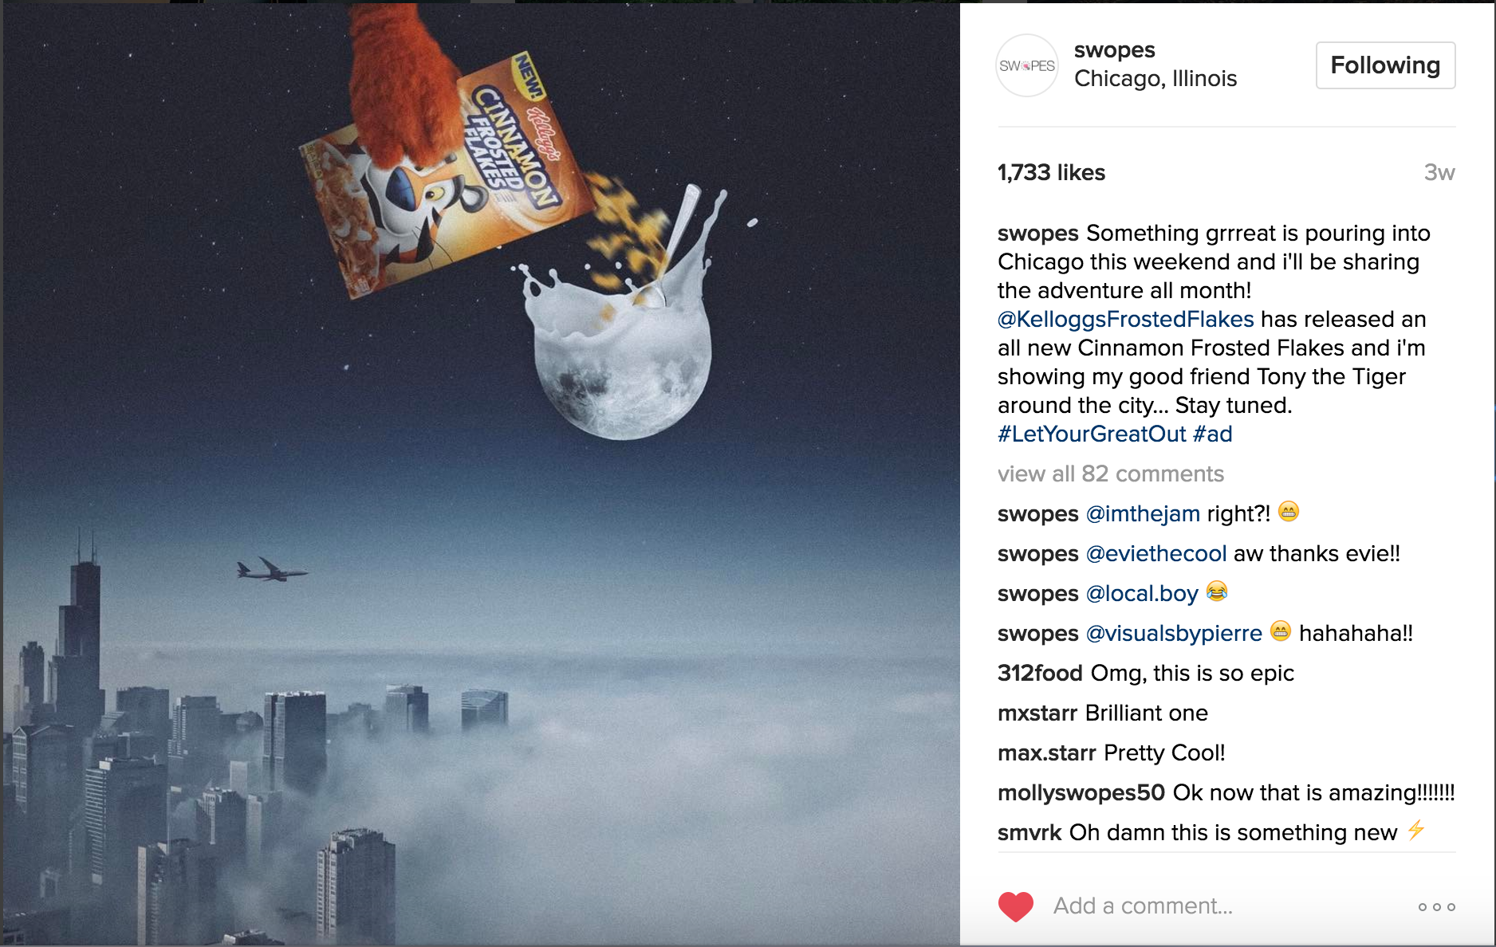Open commenter mollyswopes50's profile
This screenshot has width=1496, height=947.
[x=1081, y=792]
